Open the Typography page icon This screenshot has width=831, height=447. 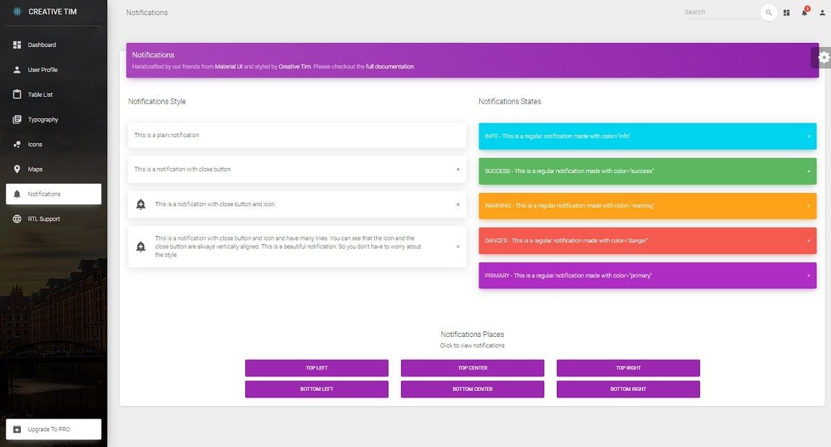(16, 119)
